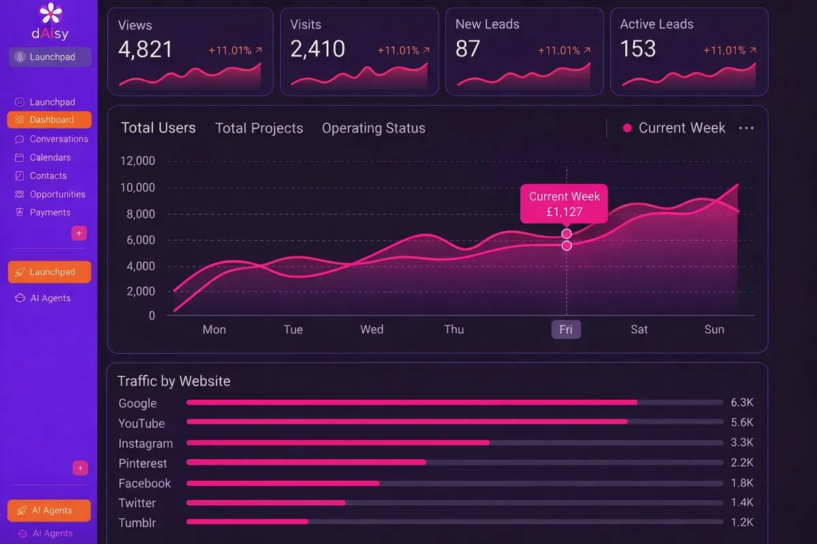This screenshot has height=544, width=817.
Task: Click the sparkline chart in the Views card
Action: 190,76
